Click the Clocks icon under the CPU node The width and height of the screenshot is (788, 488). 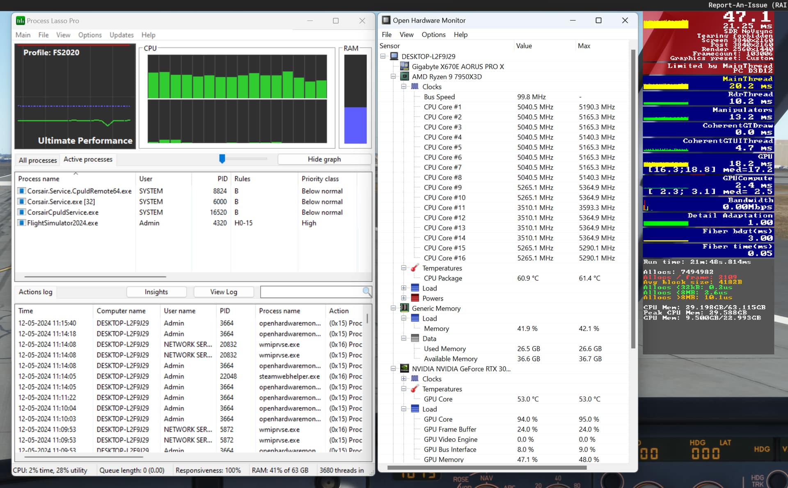[415, 87]
